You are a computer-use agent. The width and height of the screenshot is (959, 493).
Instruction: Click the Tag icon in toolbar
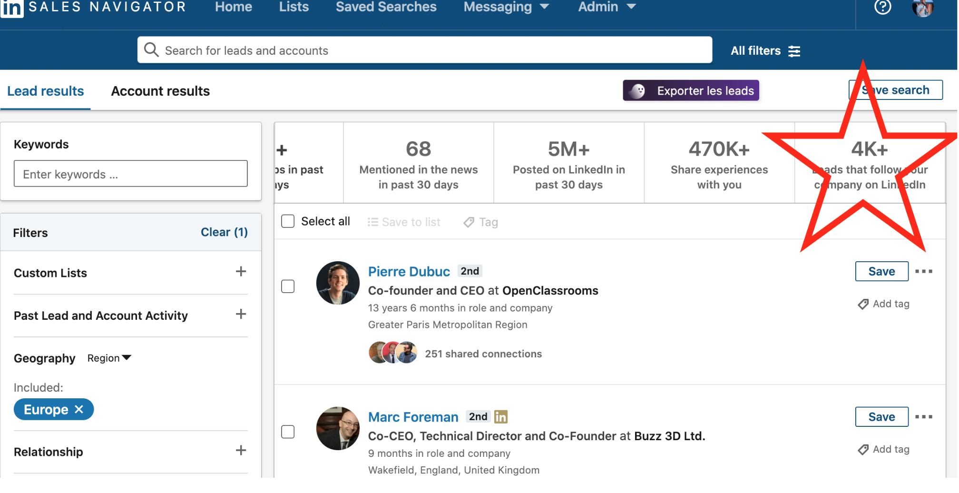[469, 222]
